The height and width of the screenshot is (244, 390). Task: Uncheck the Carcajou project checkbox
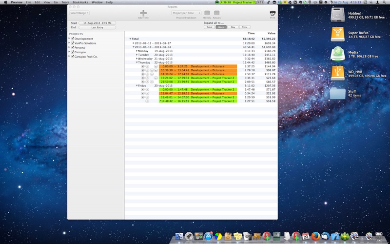[x=73, y=52]
